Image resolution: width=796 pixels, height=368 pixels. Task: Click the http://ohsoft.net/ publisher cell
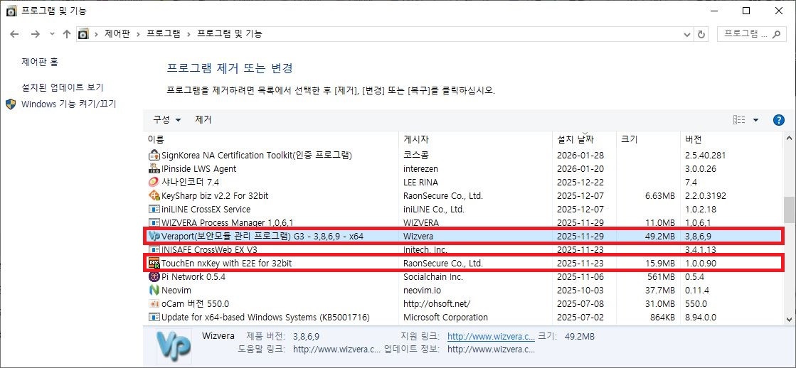[x=437, y=303]
